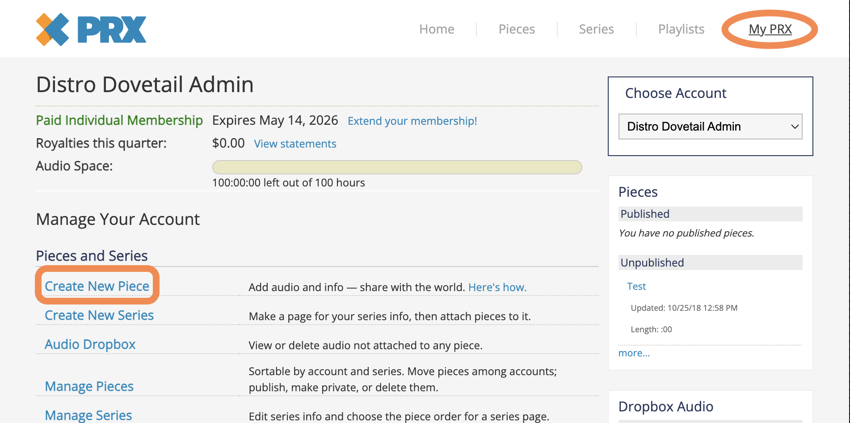Open the Playlists navigation item
850x423 pixels.
coord(681,29)
